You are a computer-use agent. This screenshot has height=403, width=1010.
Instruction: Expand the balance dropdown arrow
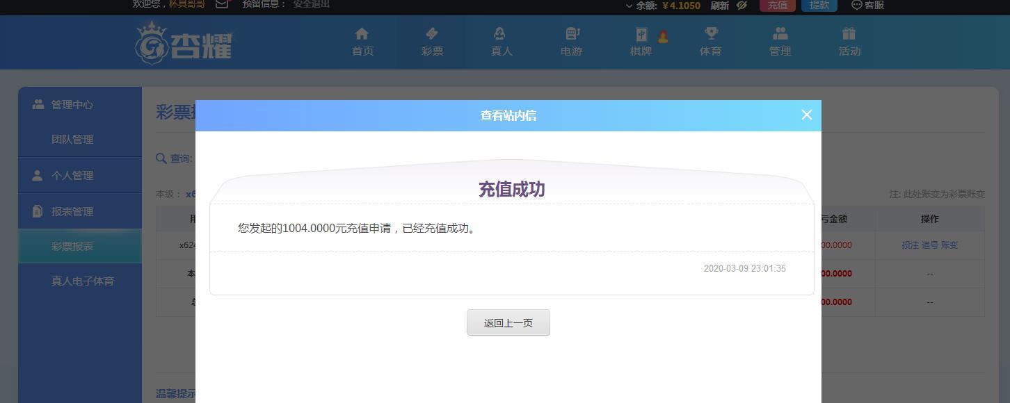tap(629, 6)
